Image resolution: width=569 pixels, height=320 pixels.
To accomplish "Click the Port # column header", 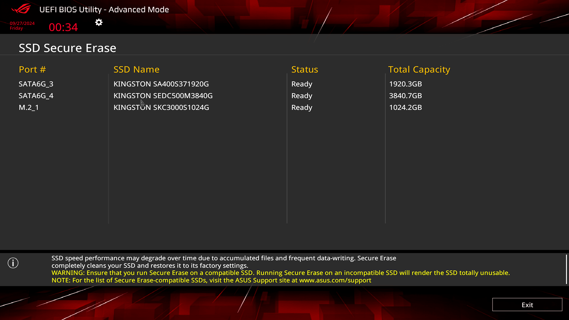I will coord(32,69).
